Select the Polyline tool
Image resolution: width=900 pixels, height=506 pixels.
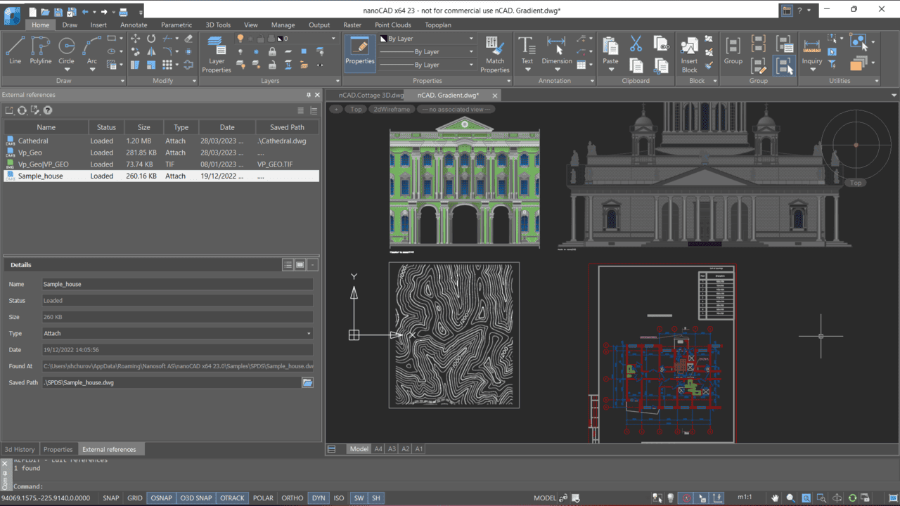[x=41, y=49]
